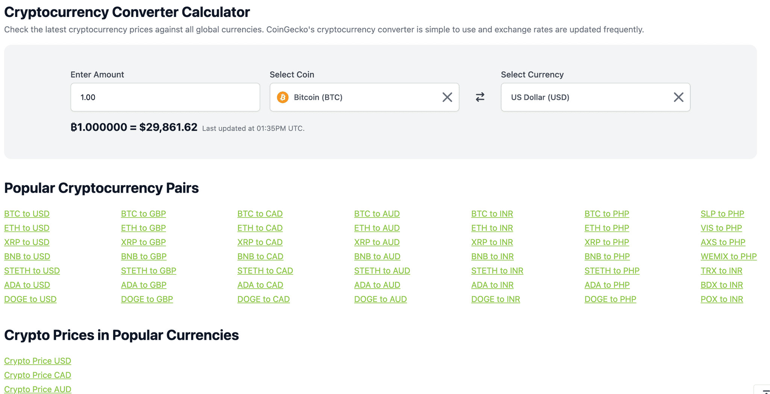Viewport: 770px width, 394px height.
Task: Open Crypto Price AUD page
Action: tap(38, 389)
